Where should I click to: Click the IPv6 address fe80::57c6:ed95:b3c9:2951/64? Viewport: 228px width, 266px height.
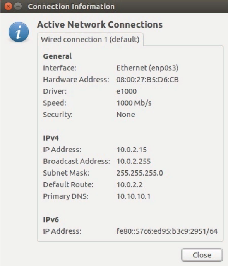167,231
